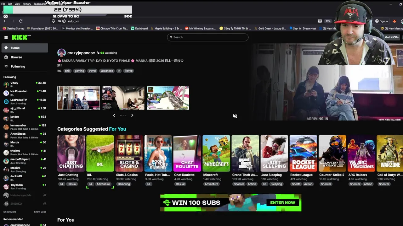Click the Following heart icon in sidebar

pyautogui.click(x=6, y=66)
